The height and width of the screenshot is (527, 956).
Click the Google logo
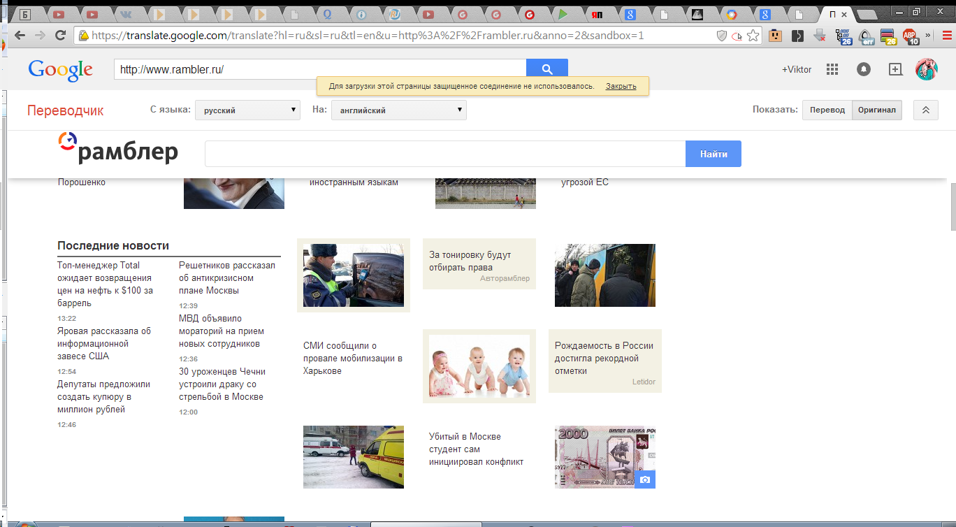(60, 70)
